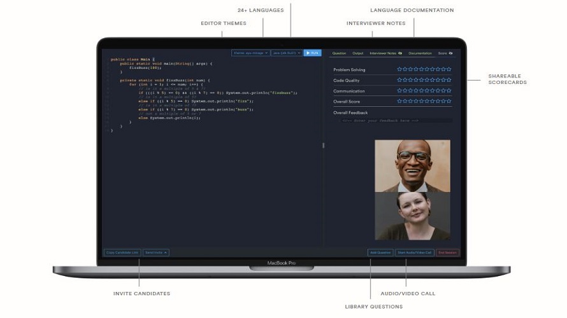Rate Code Quality with the first star

coord(399,80)
